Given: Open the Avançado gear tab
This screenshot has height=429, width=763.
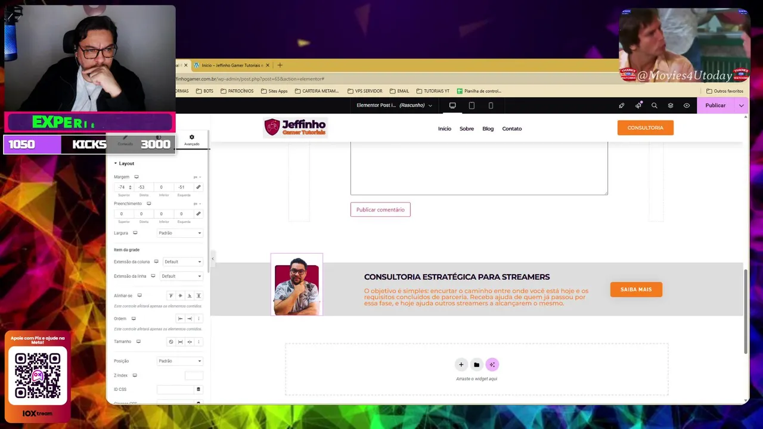Looking at the screenshot, I should [x=191, y=139].
